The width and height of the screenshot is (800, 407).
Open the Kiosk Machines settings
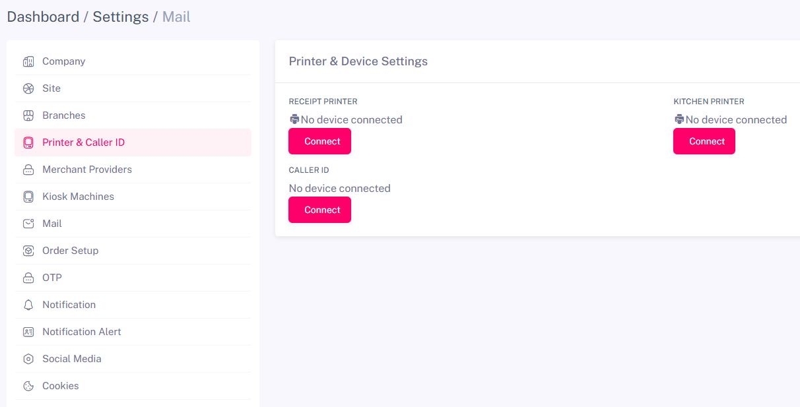(78, 196)
